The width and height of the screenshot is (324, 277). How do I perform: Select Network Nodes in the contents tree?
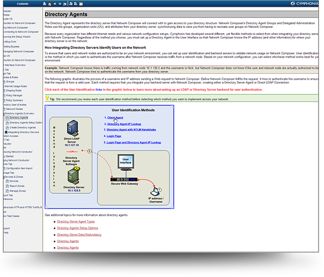coord(14,109)
